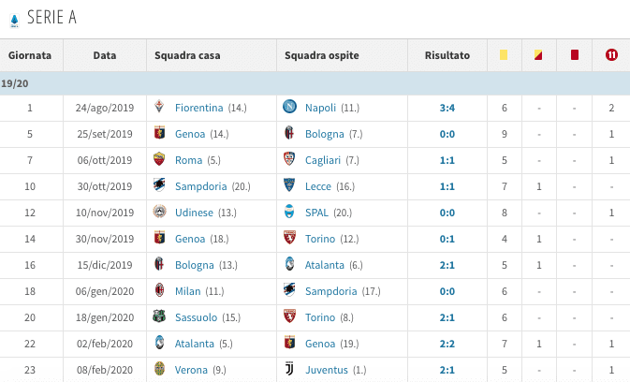Click the Roma club crest
The height and width of the screenshot is (382, 630).
[x=159, y=160]
